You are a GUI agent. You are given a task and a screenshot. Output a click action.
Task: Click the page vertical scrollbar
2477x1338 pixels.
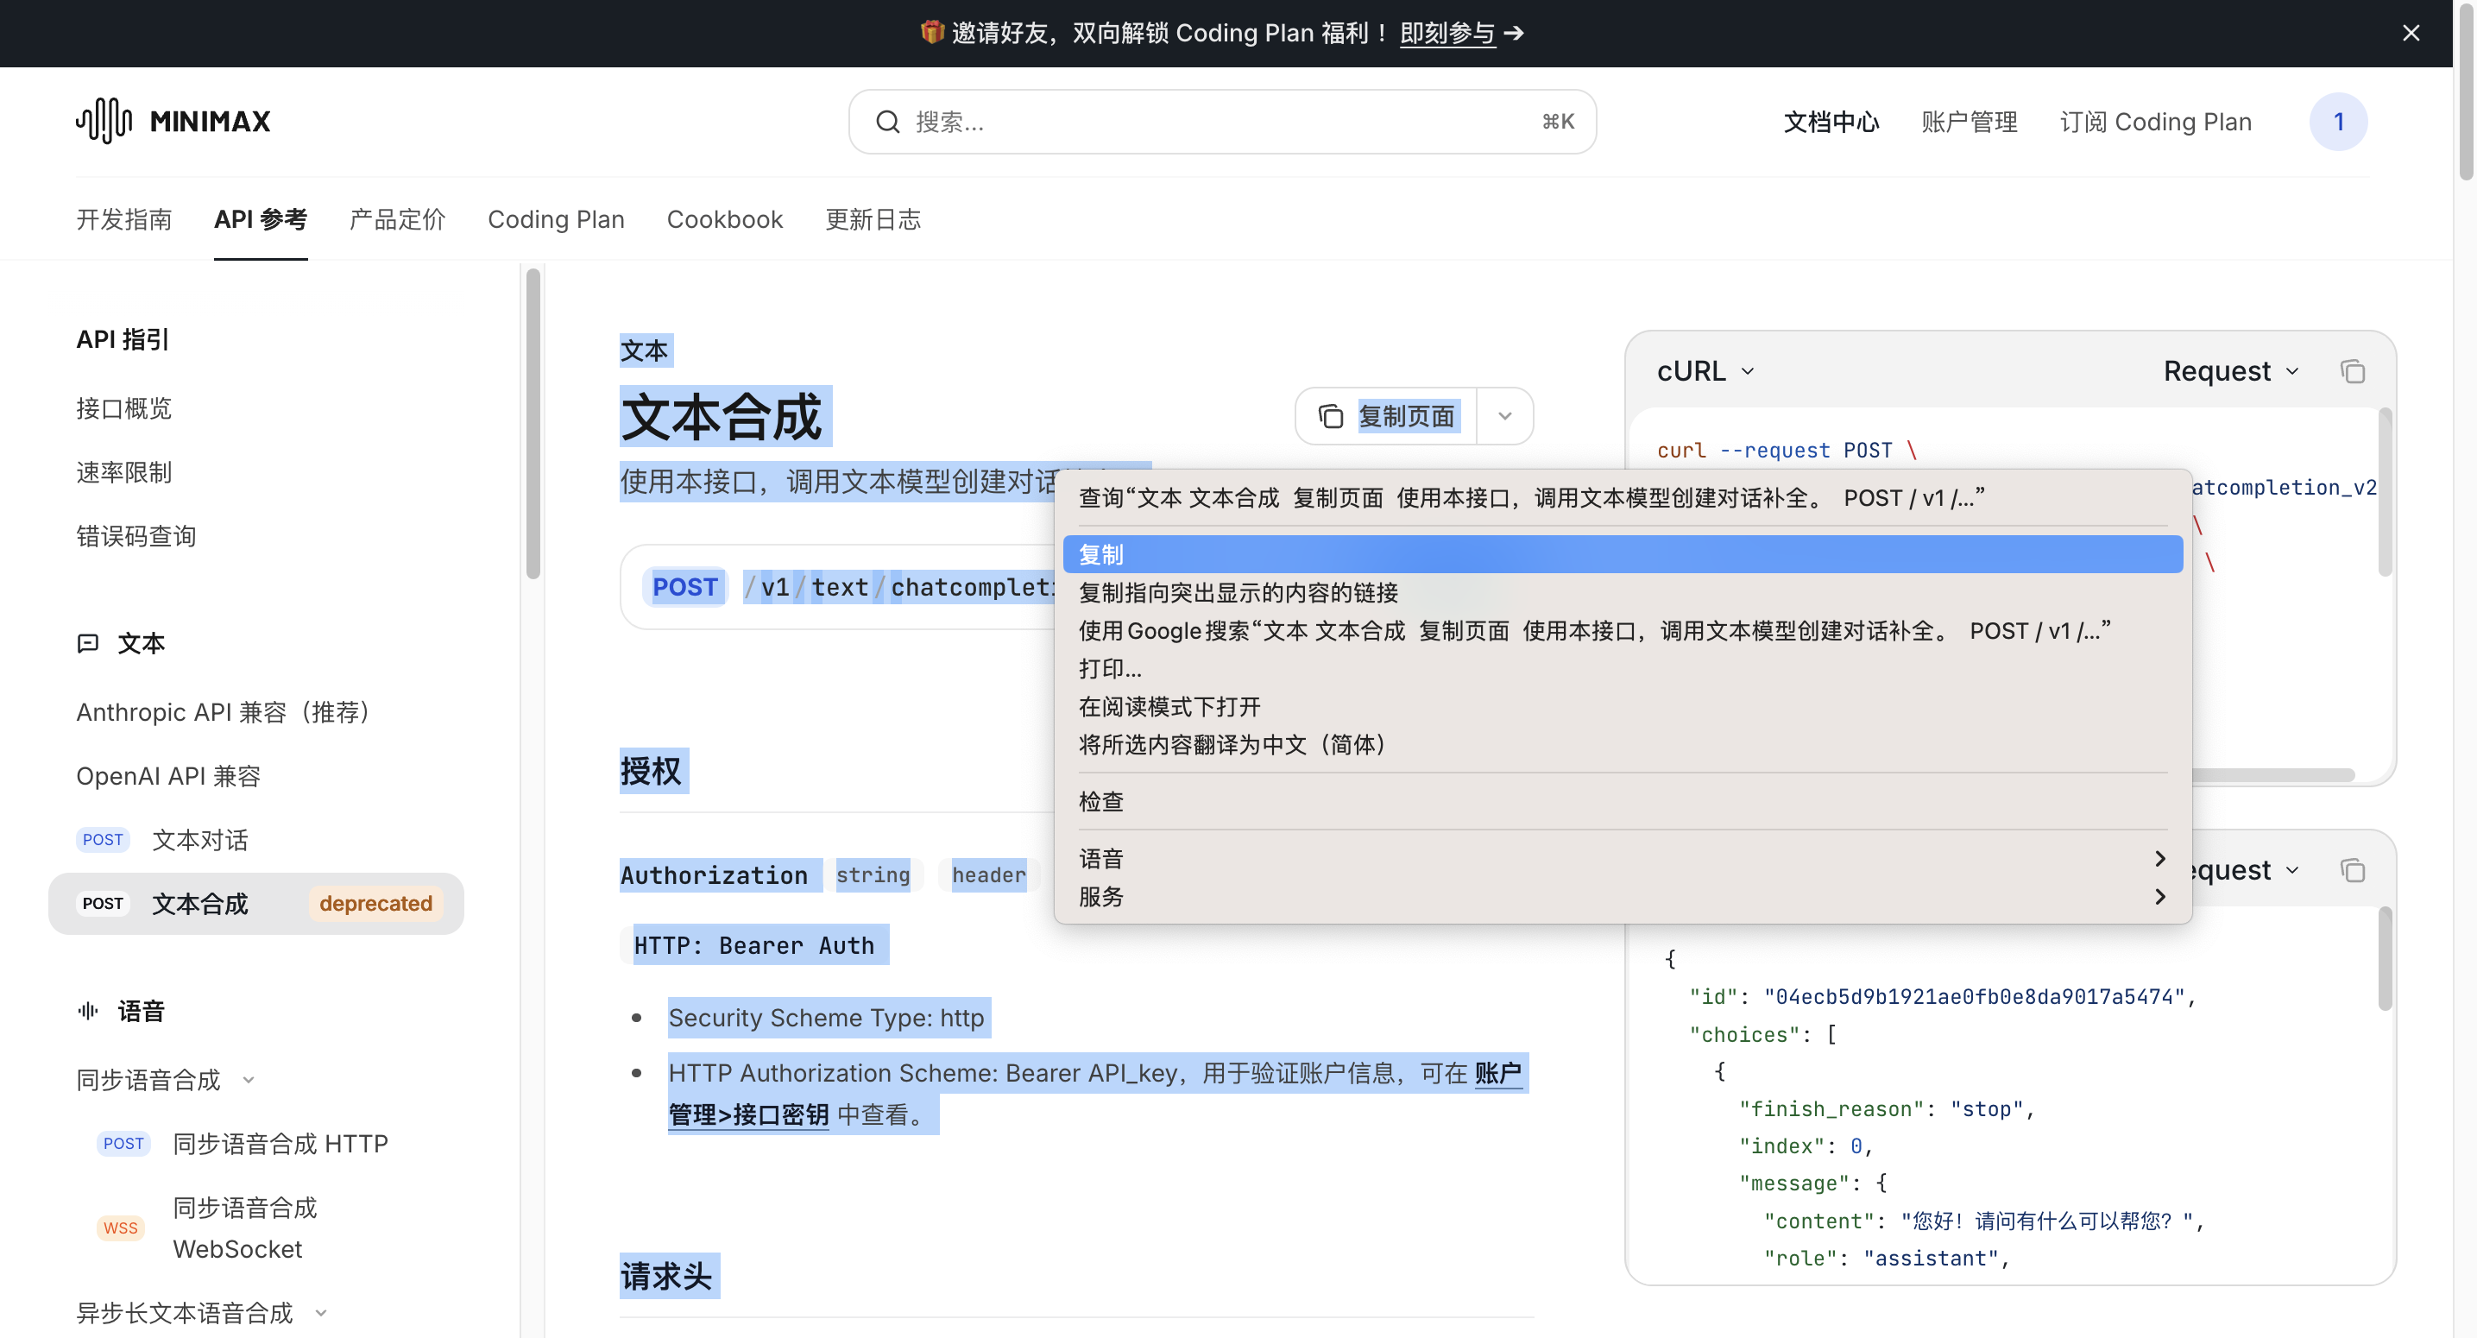tap(2466, 92)
